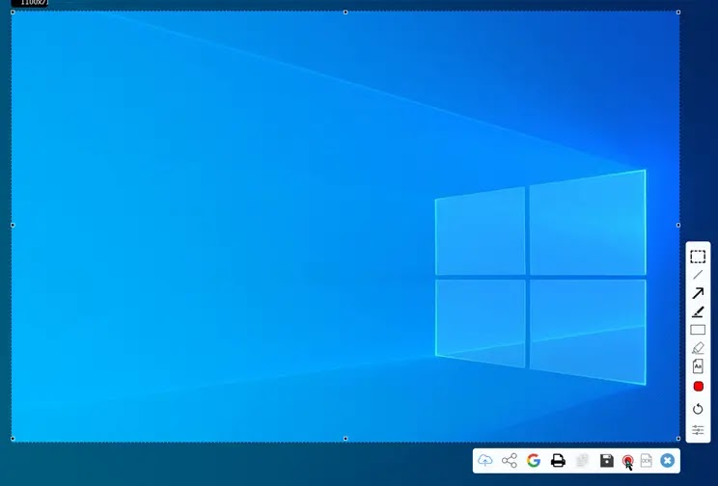Image resolution: width=718 pixels, height=486 pixels.
Task: Open the red color swatch picker
Action: pyautogui.click(x=699, y=387)
